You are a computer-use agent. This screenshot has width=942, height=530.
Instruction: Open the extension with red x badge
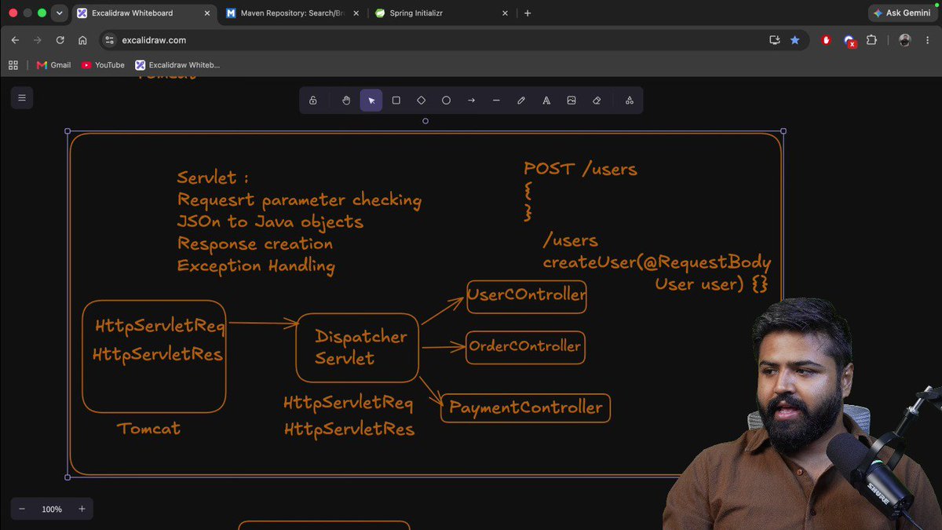849,41
